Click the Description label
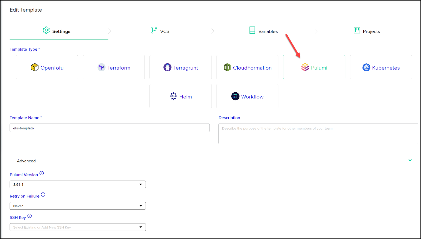Screen dimensions: 421x239 229,118
